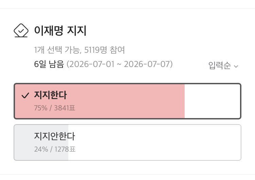
Task: Click the chevron arrow next to 입력순
Action: [236, 66]
